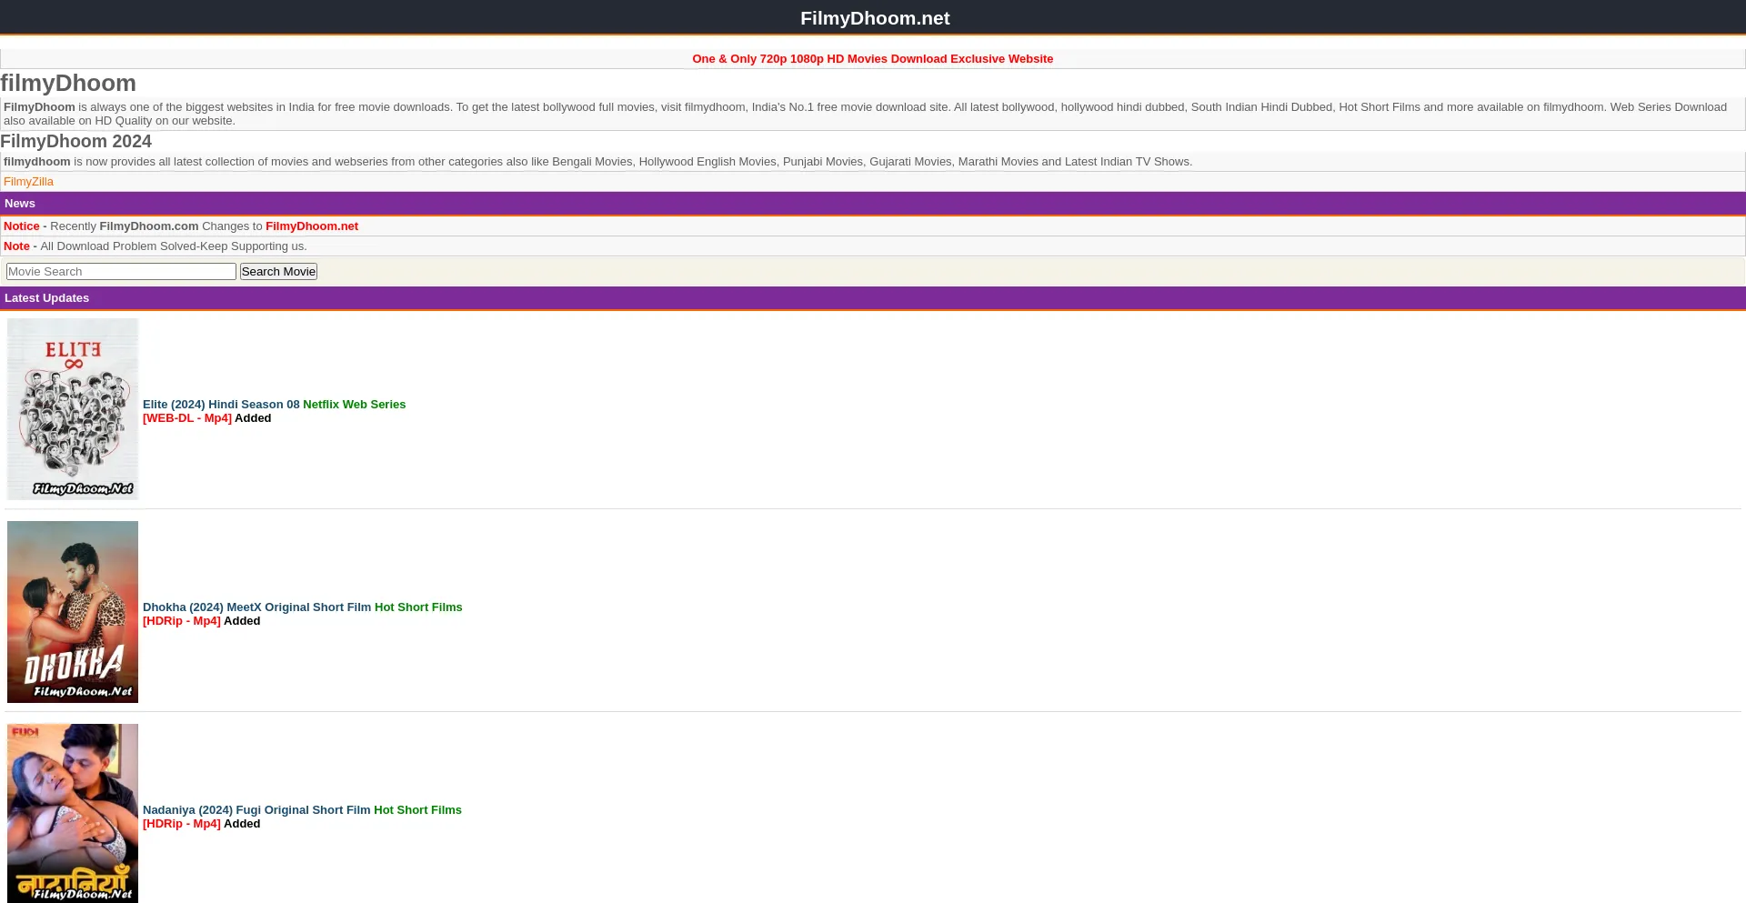Select Hot Short Films category beside Dhokha
The height and width of the screenshot is (903, 1746).
point(418,607)
